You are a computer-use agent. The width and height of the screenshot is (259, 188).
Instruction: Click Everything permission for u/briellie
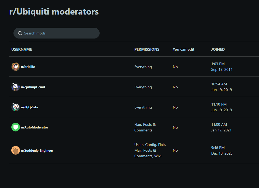(143, 67)
